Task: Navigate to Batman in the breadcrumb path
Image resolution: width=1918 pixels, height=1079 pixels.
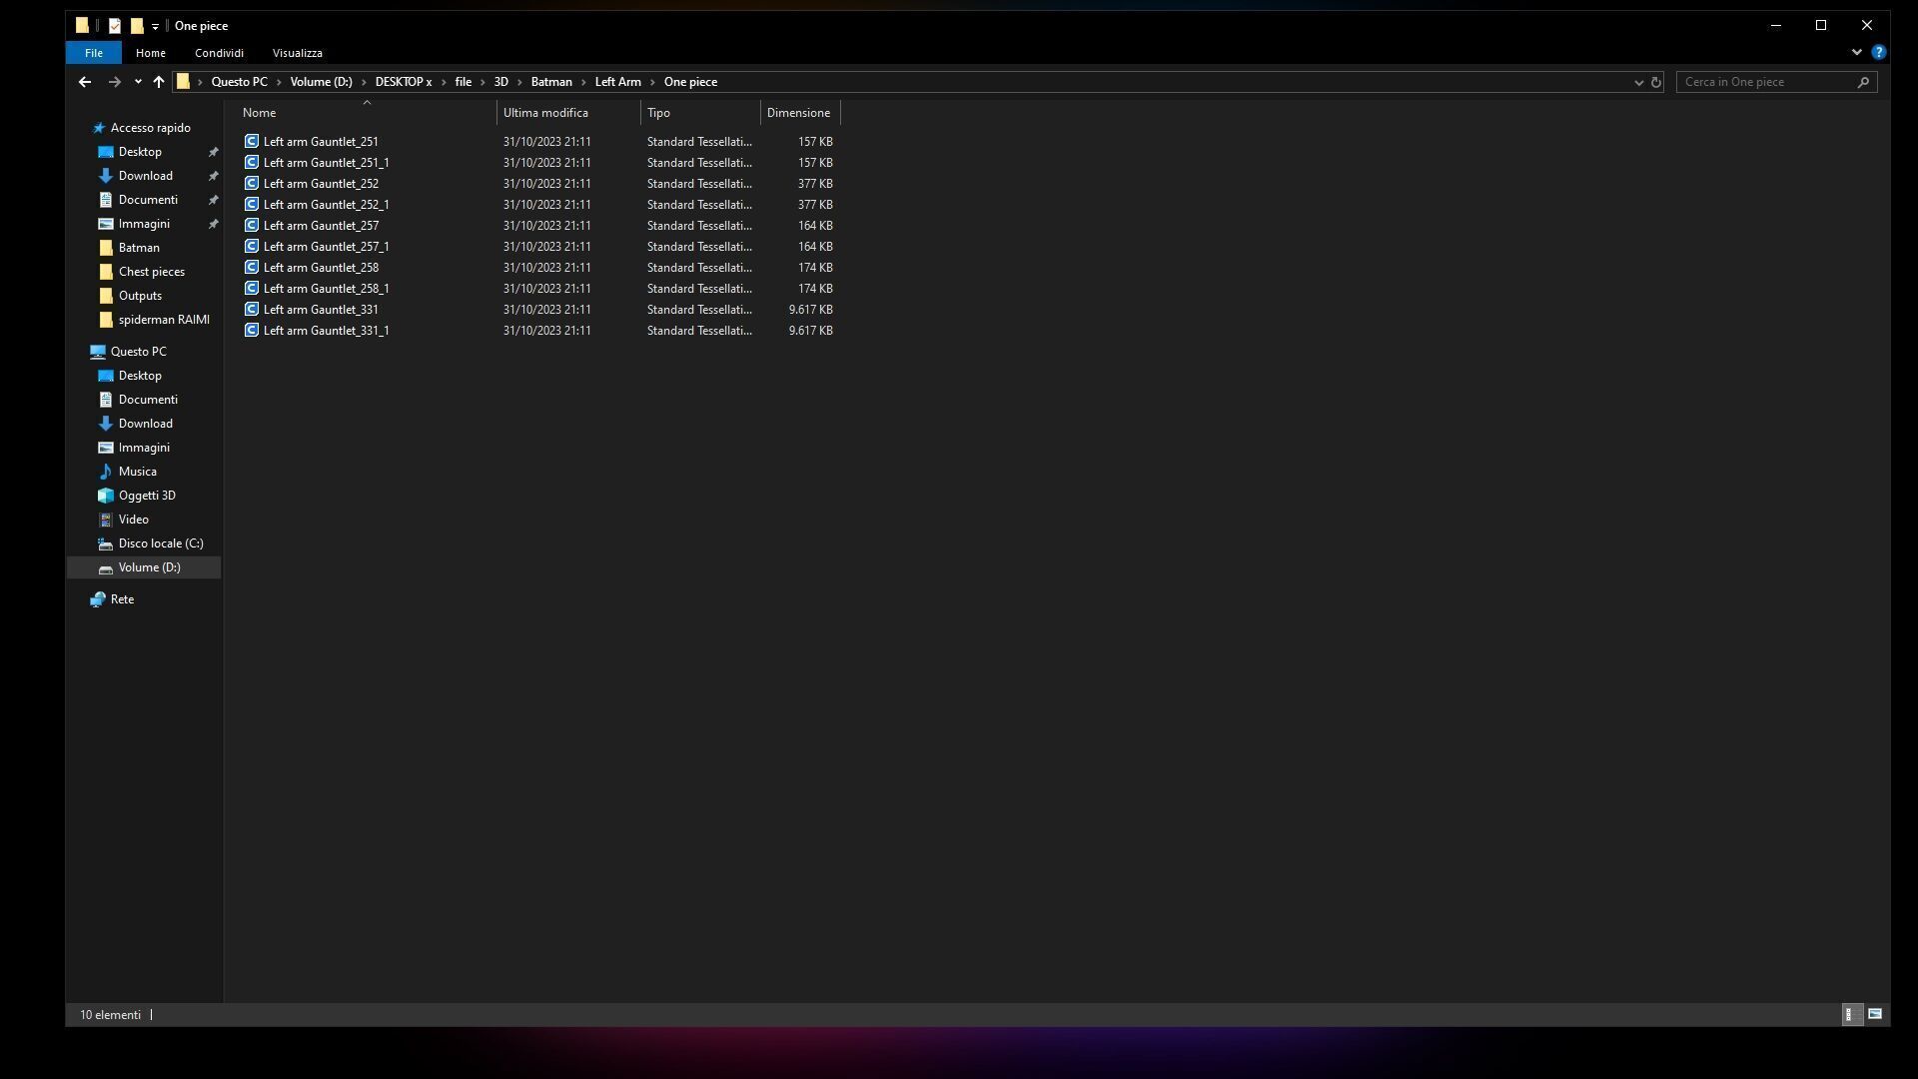Action: coord(551,82)
